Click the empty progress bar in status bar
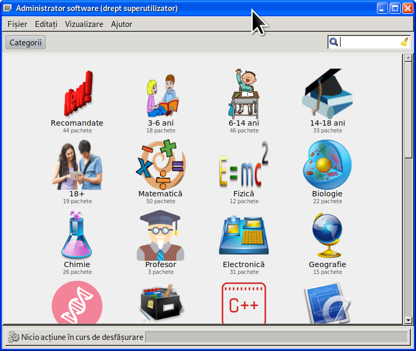This screenshot has height=351, width=416. [277, 337]
